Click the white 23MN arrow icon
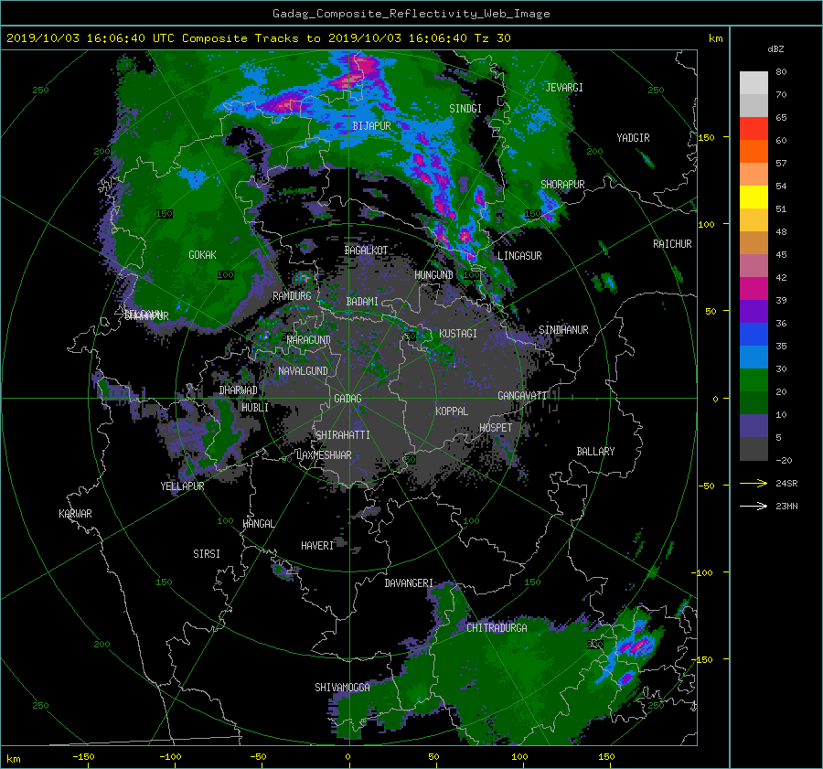Screen dimensions: 823x769 [x=754, y=506]
